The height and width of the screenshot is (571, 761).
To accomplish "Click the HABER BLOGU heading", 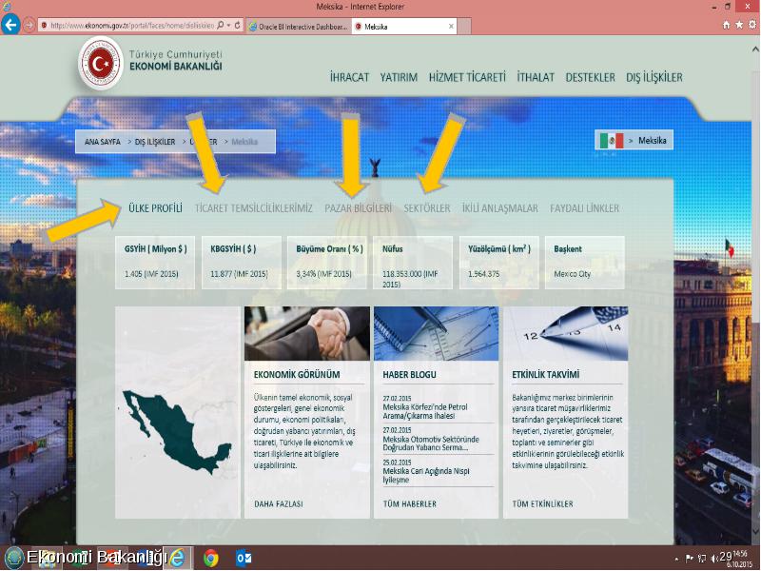I will pos(410,375).
